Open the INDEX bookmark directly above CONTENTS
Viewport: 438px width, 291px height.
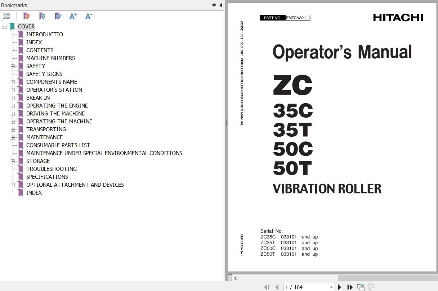[34, 42]
